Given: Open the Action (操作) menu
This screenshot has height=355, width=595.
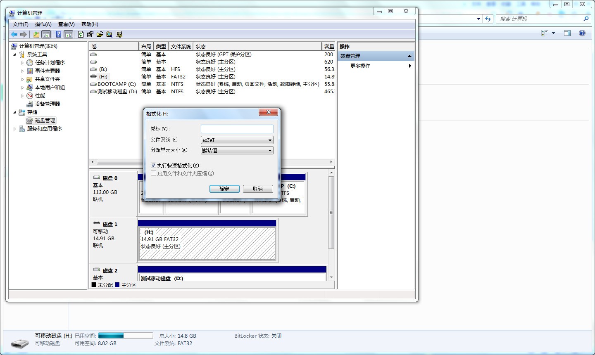Looking at the screenshot, I should click(43, 24).
